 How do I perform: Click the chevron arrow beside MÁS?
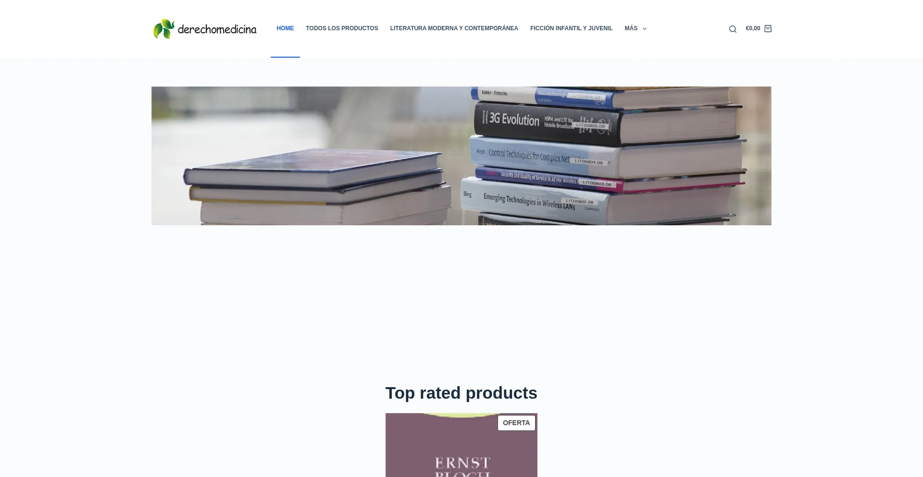644,29
